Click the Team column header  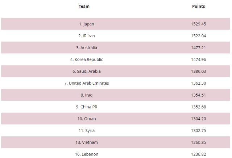coord(84,7)
